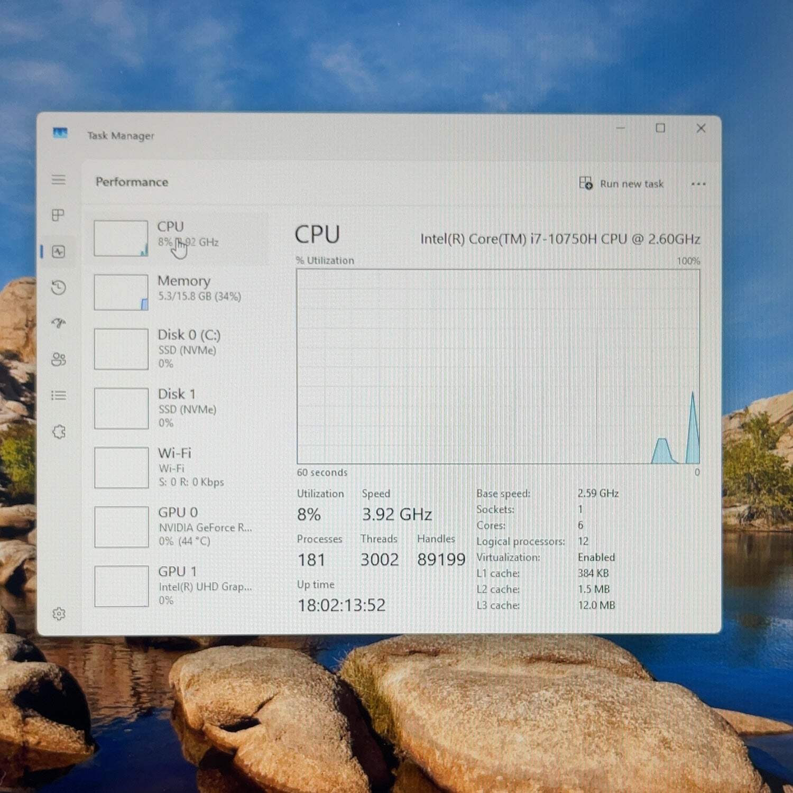
Task: Click the % Utilization graph label
Action: pos(325,261)
